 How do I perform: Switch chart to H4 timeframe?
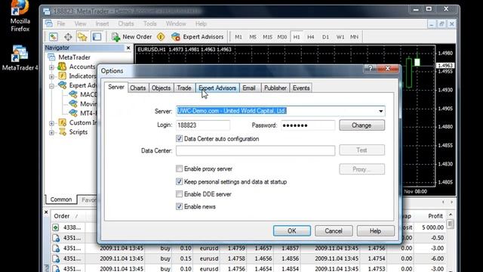point(311,37)
